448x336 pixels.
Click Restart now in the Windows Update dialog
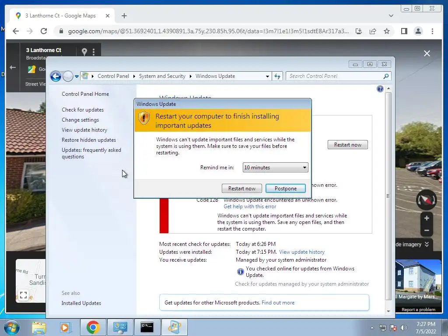coord(241,188)
